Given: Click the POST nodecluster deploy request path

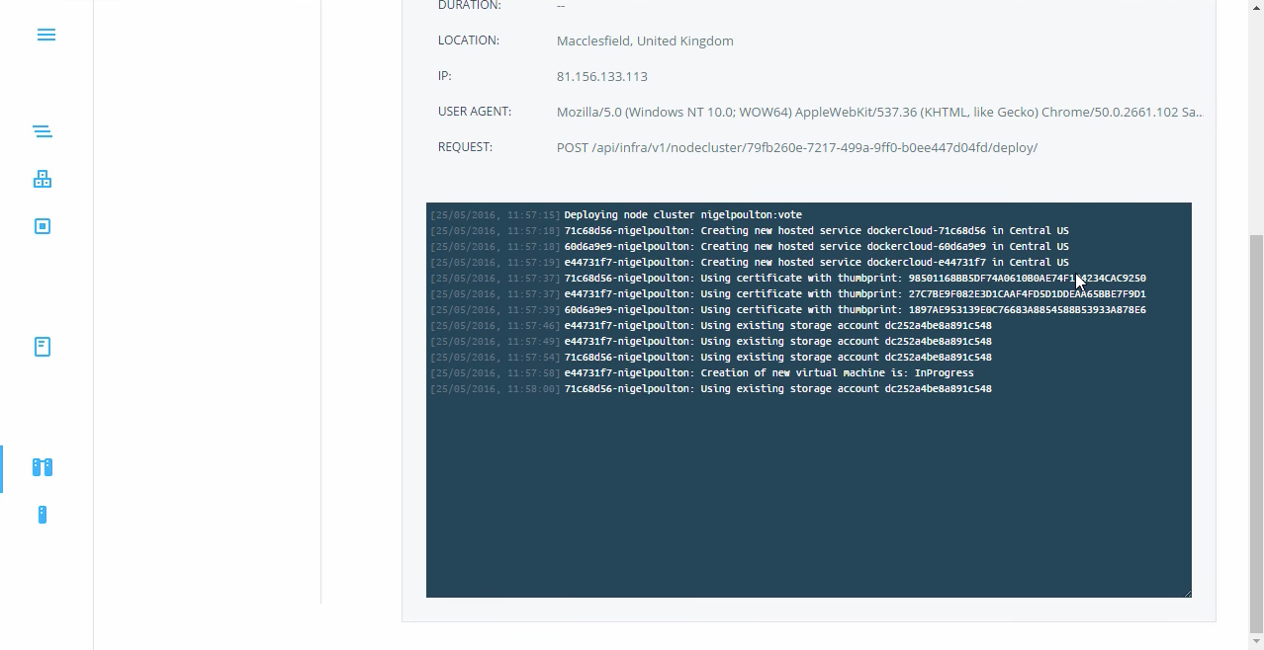Looking at the screenshot, I should (797, 147).
